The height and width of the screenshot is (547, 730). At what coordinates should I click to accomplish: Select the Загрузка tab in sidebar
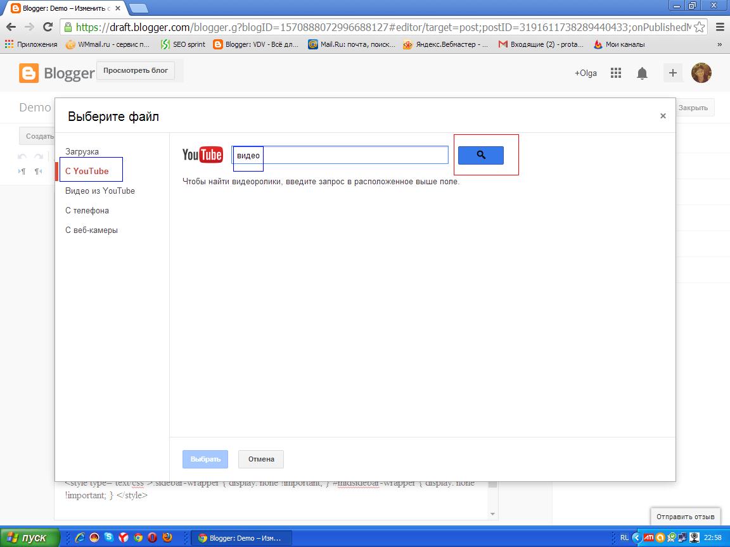[x=82, y=152]
